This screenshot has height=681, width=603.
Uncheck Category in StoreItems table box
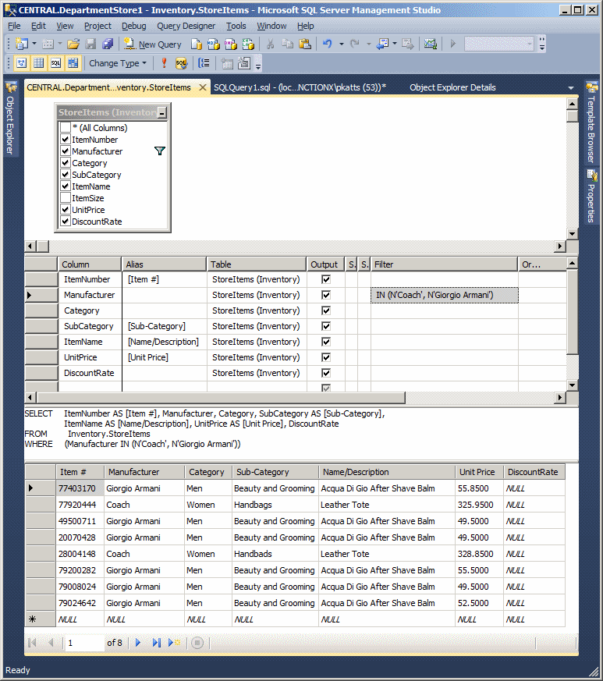coord(66,163)
